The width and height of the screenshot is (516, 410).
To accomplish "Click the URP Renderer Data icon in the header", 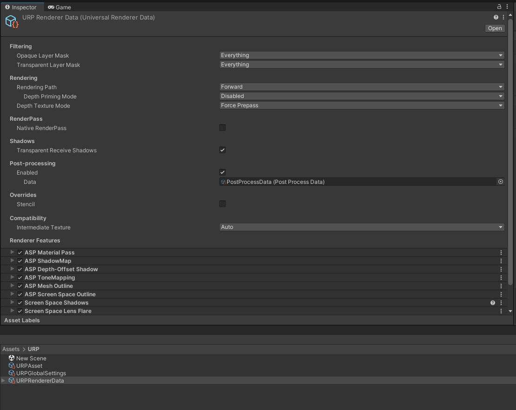I will [11, 20].
